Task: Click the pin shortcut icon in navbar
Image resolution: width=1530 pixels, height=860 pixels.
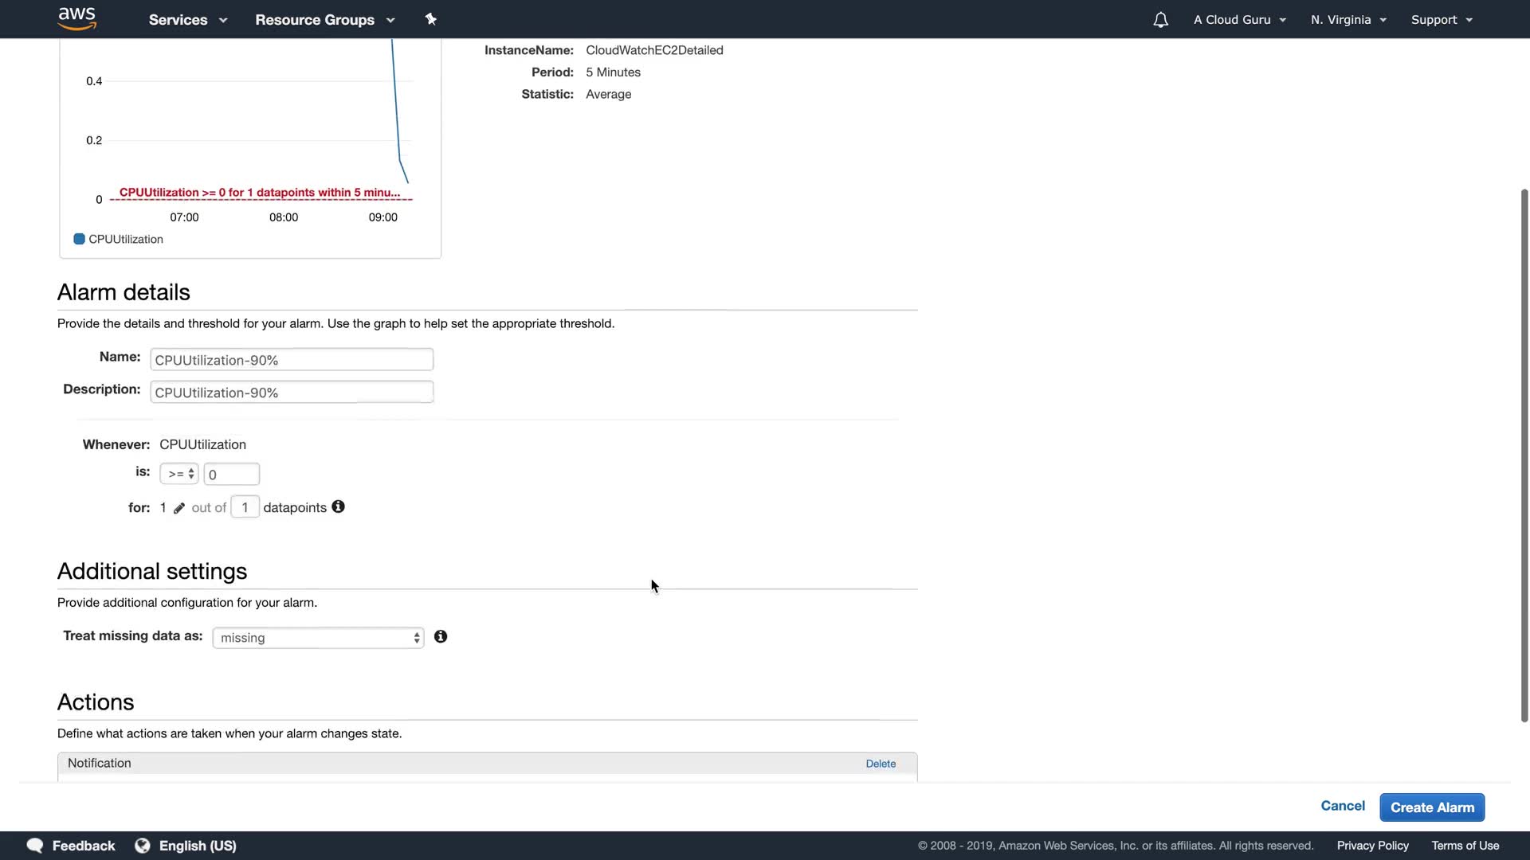Action: [431, 19]
